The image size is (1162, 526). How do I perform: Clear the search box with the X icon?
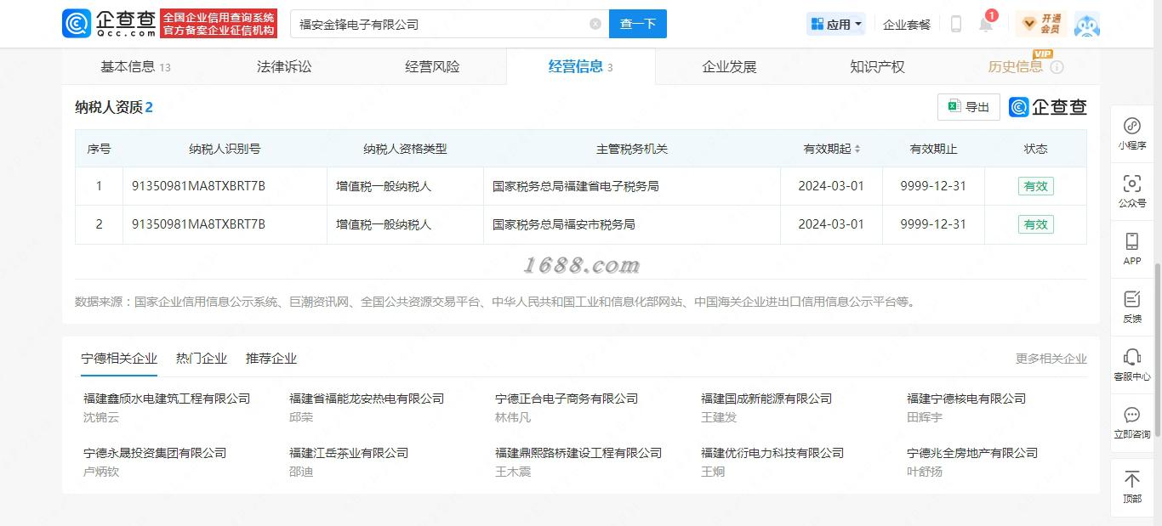(x=595, y=24)
